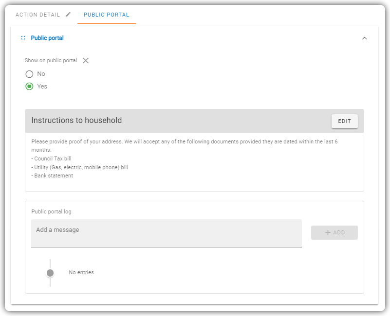Focus the Add a message field
This screenshot has height=316, width=390.
tap(167, 233)
